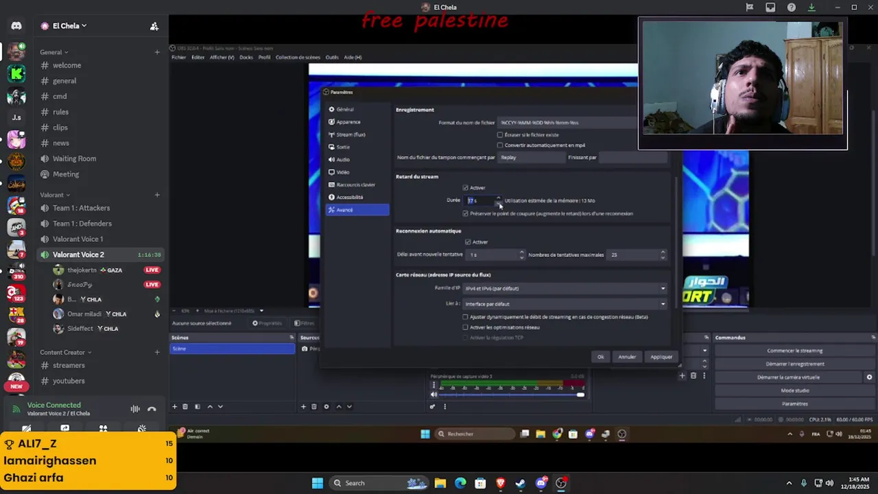Enable 'Activer les optimisations réseau' checkbox

click(x=466, y=327)
